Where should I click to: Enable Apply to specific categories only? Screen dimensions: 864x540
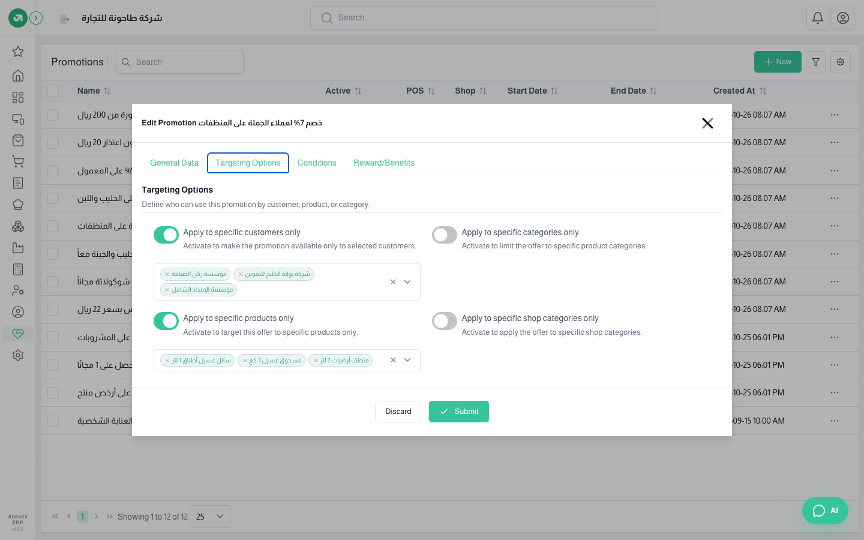[x=445, y=235]
